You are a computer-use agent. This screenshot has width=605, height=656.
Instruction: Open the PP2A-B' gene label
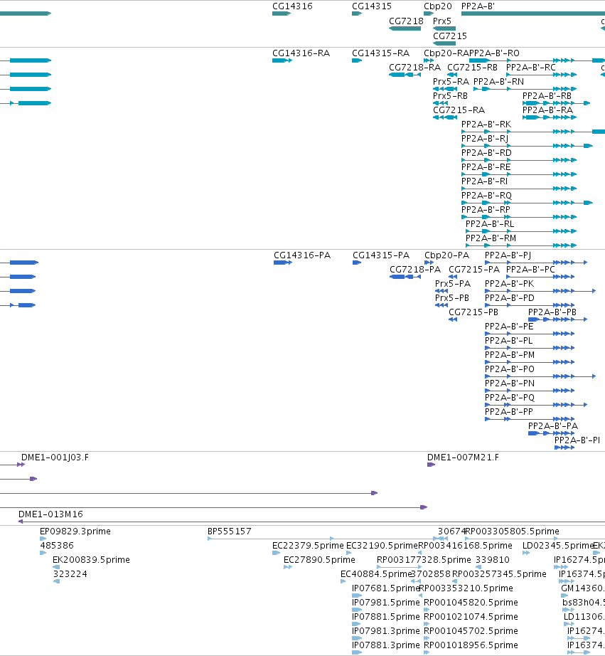pyautogui.click(x=478, y=6)
